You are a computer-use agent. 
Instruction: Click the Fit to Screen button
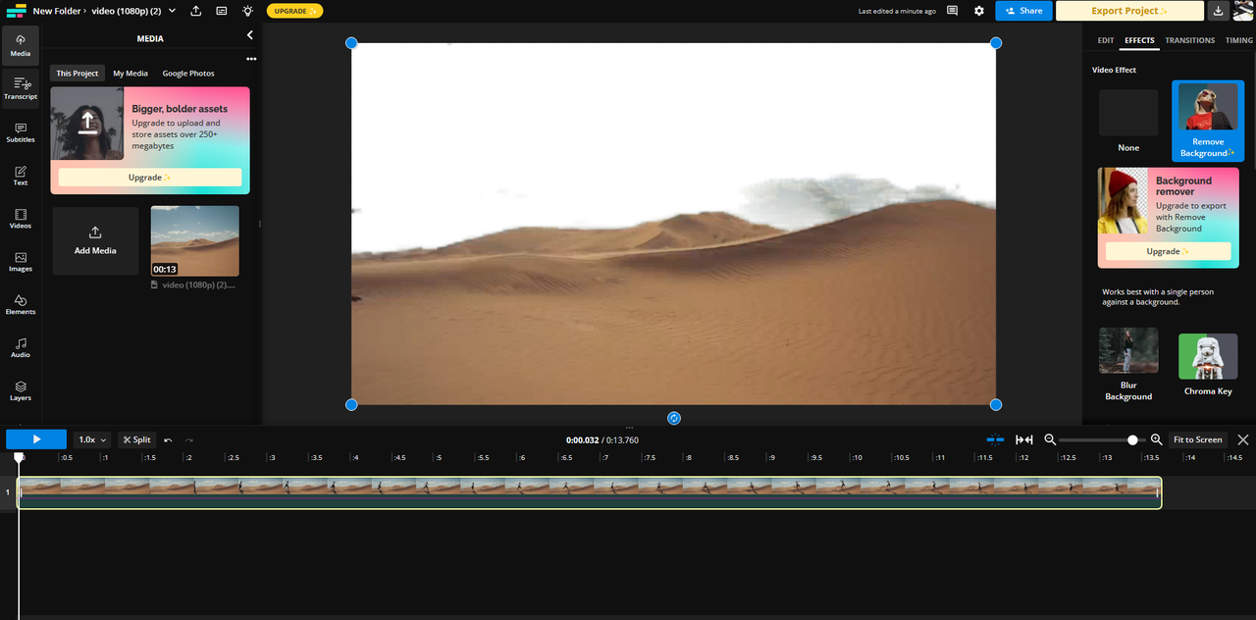click(x=1197, y=439)
